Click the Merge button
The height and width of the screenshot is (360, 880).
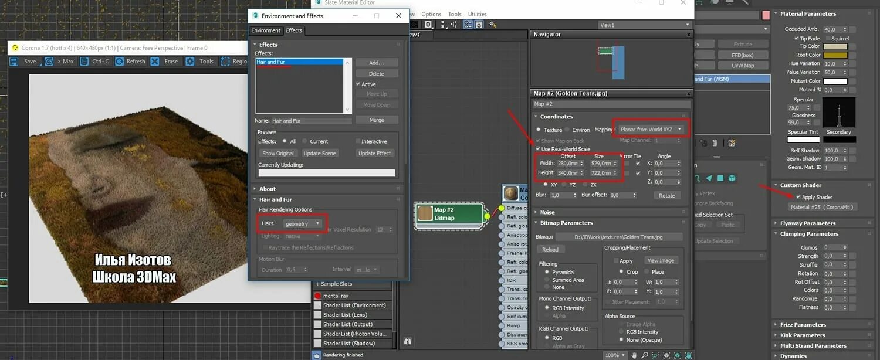tap(377, 120)
